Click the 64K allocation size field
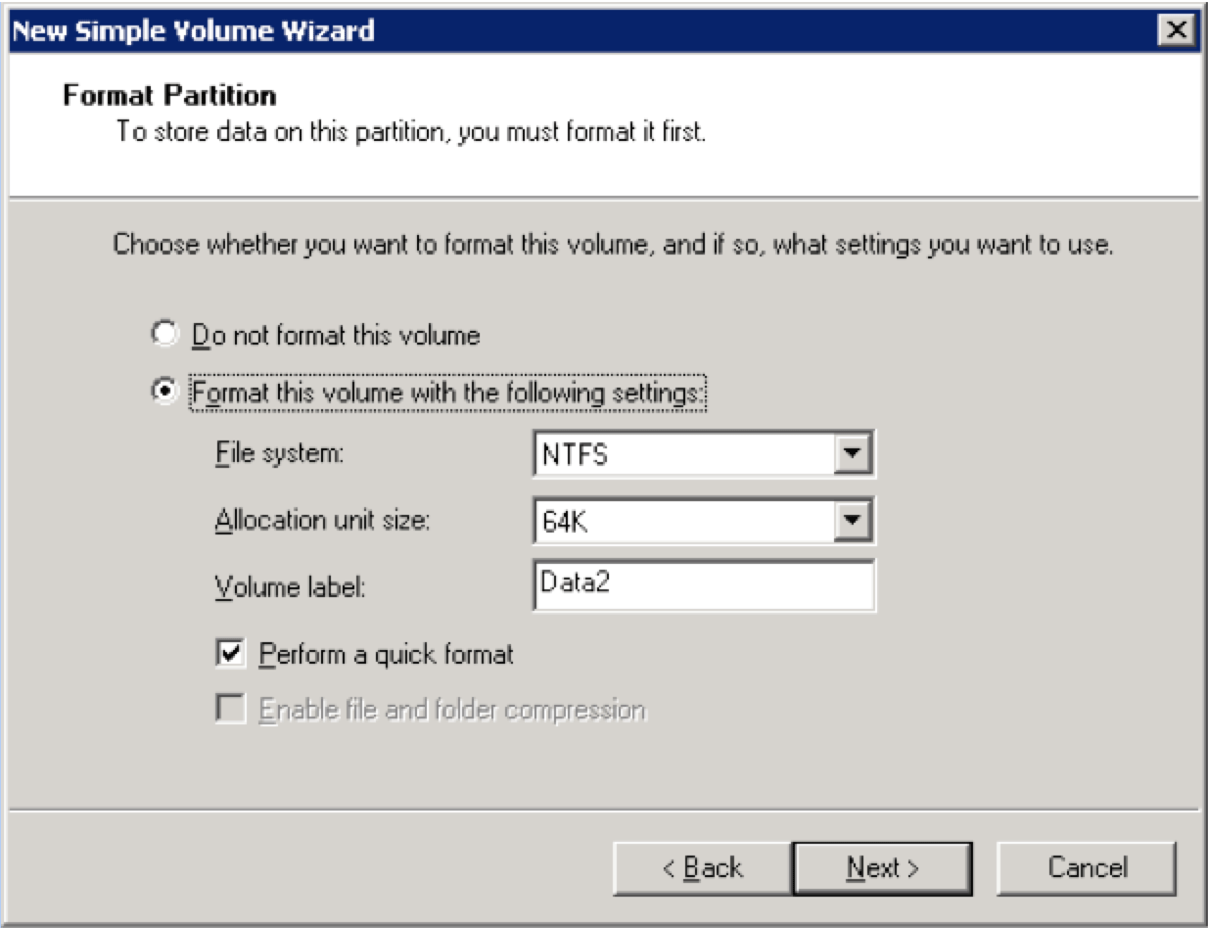The image size is (1208, 928). pos(683,521)
